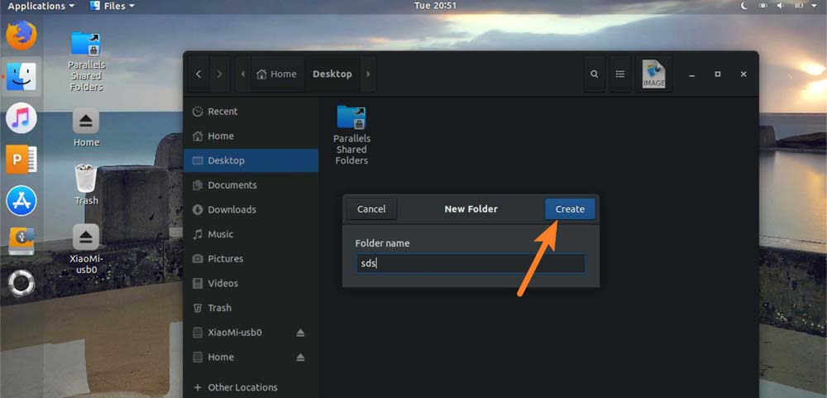
Task: Open Other Locations in the sidebar
Action: (x=242, y=387)
